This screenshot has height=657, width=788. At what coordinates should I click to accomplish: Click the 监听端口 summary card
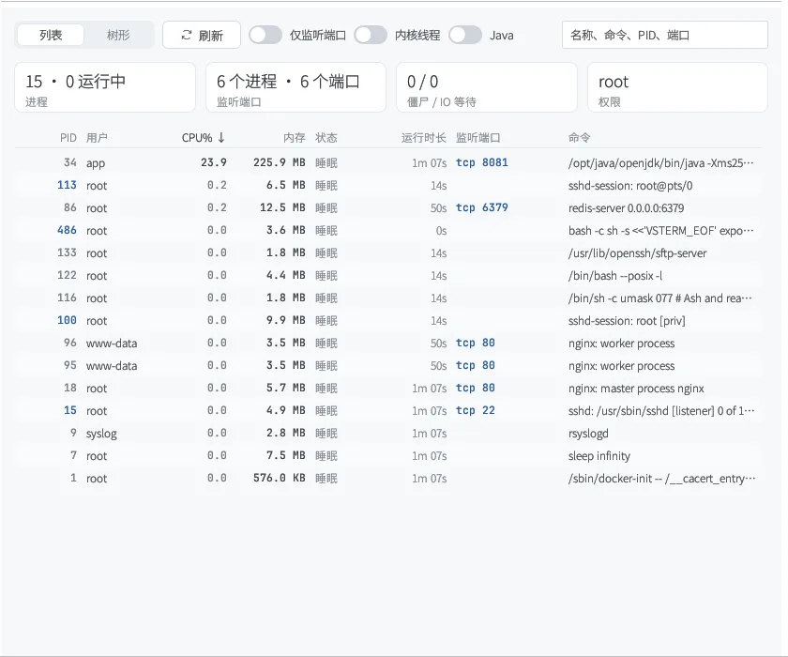point(295,87)
